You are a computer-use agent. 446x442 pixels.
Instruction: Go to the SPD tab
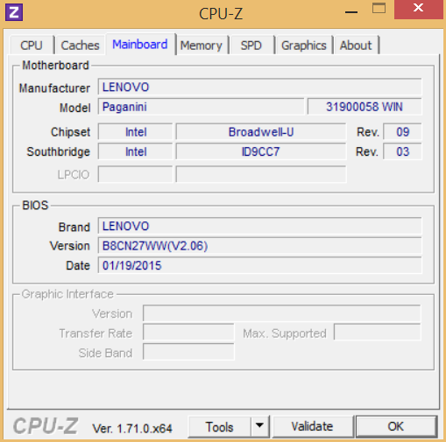251,46
